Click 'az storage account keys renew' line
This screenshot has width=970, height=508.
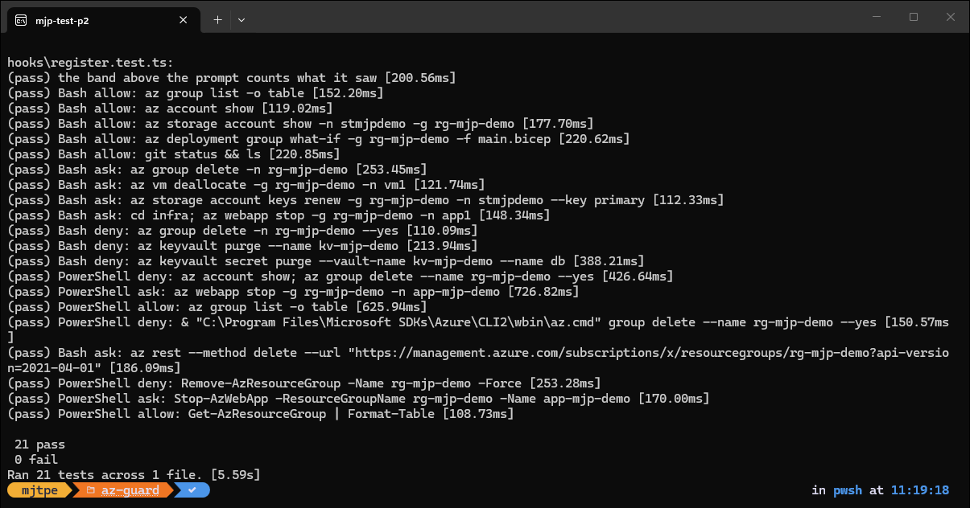point(365,200)
